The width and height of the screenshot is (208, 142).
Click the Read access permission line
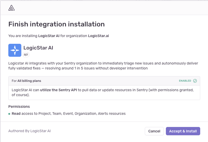69,113
